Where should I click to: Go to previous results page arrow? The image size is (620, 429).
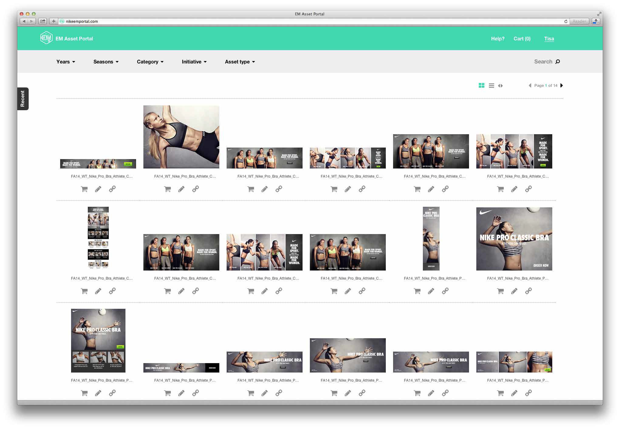click(x=530, y=85)
